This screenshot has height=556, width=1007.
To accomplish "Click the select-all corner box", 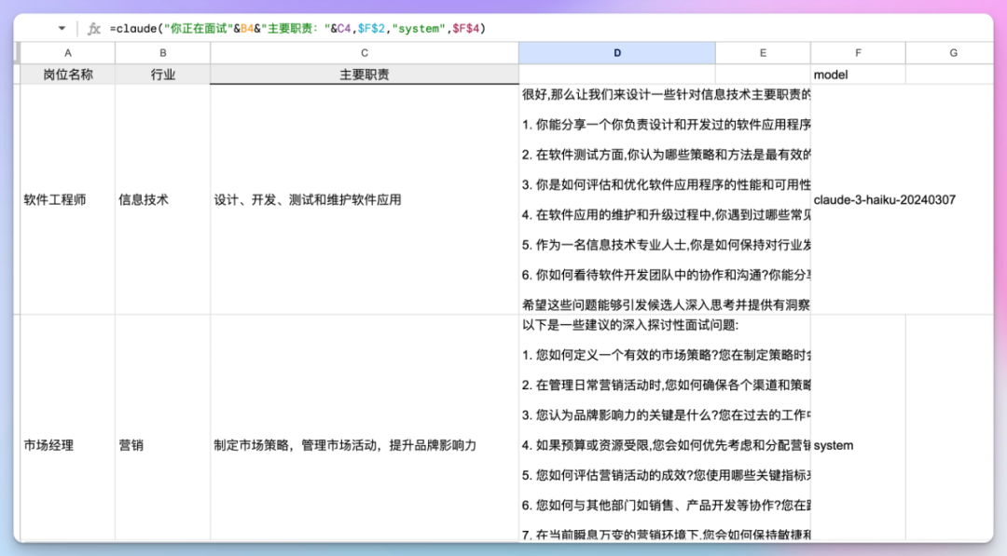I will pyautogui.click(x=16, y=53).
